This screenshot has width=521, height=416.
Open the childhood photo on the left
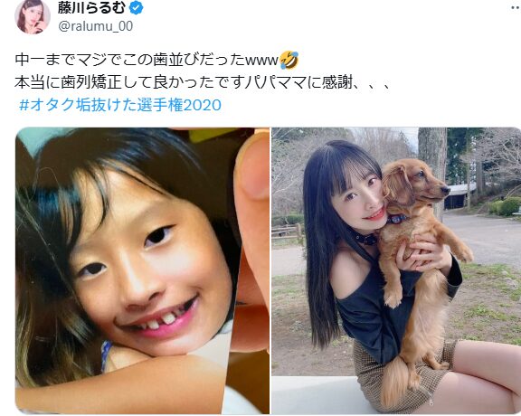[x=142, y=270]
